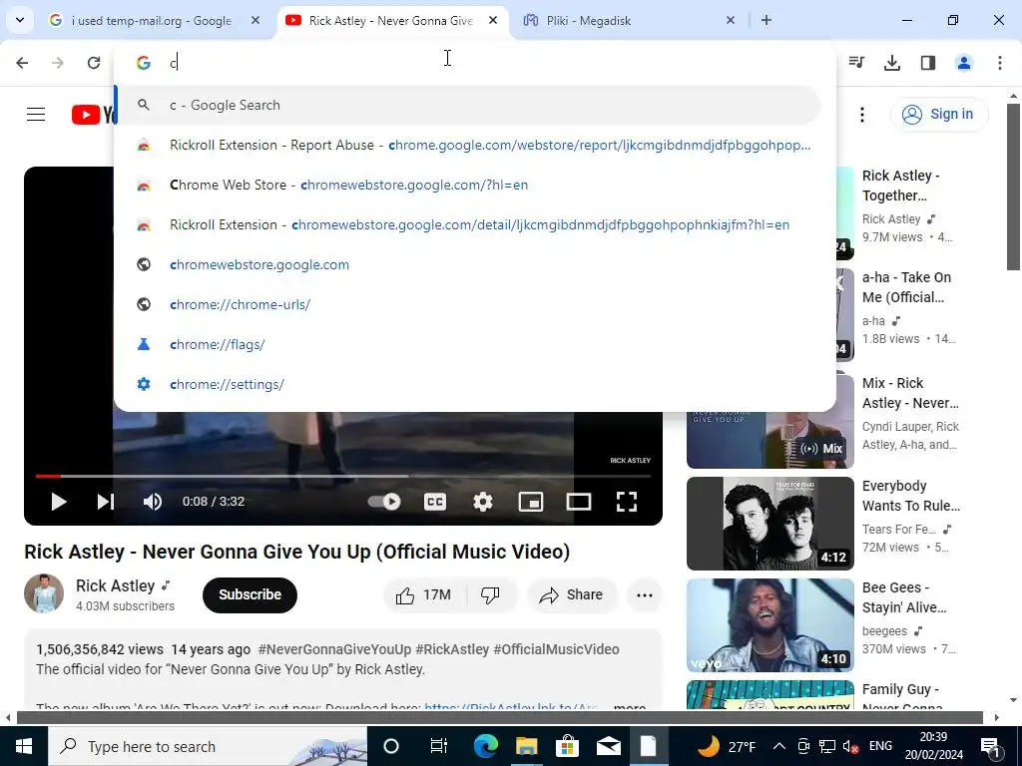Open Rick Astley channel name link
Screen dimensions: 1022x766
point(116,585)
